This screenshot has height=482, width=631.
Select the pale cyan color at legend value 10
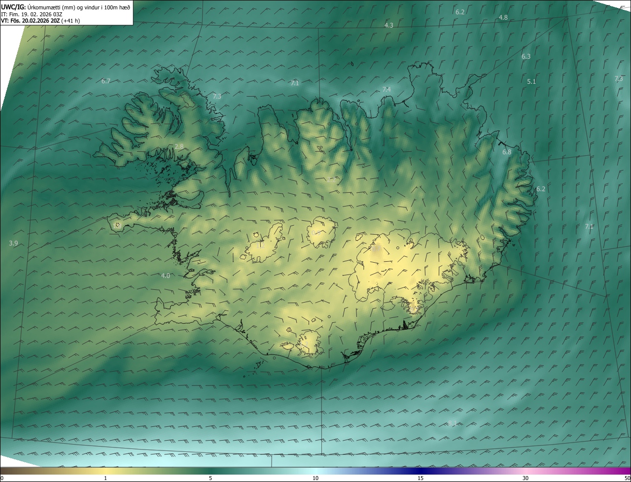[315, 471]
